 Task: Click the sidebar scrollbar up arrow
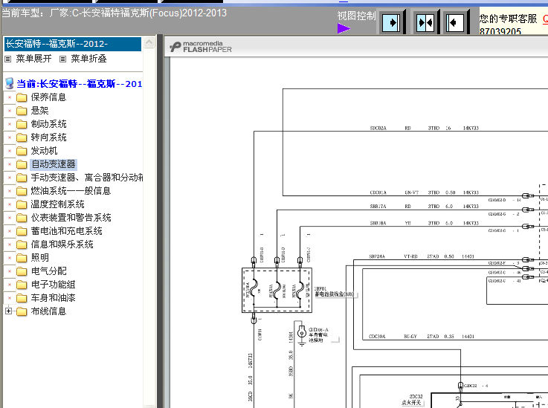pos(149,42)
